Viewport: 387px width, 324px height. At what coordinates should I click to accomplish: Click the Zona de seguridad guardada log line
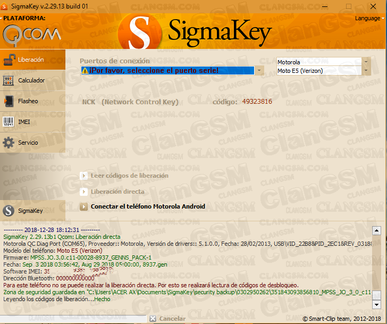point(187,292)
